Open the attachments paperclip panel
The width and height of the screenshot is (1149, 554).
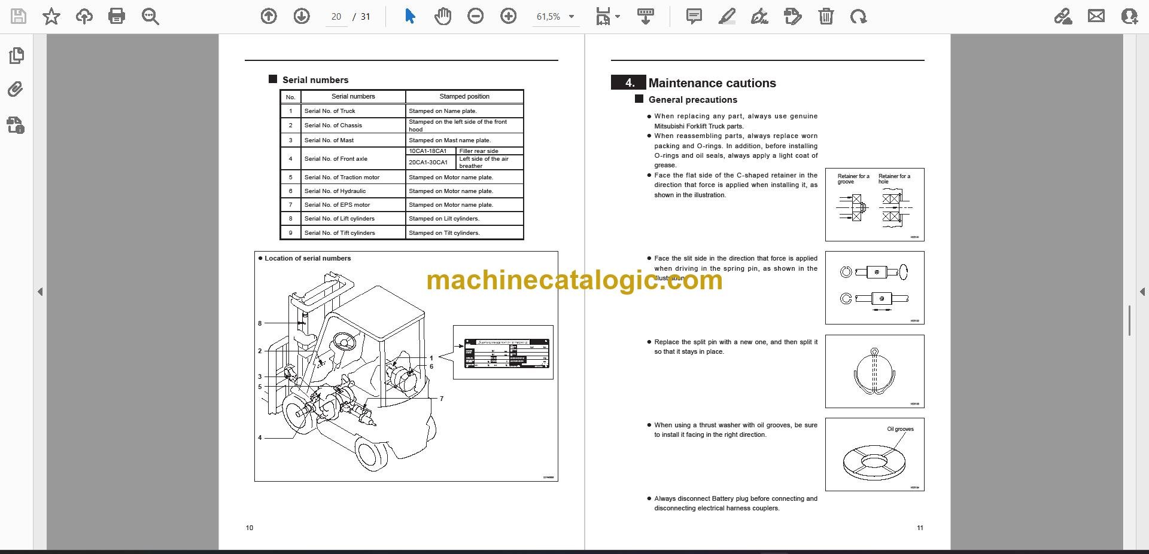tap(16, 90)
